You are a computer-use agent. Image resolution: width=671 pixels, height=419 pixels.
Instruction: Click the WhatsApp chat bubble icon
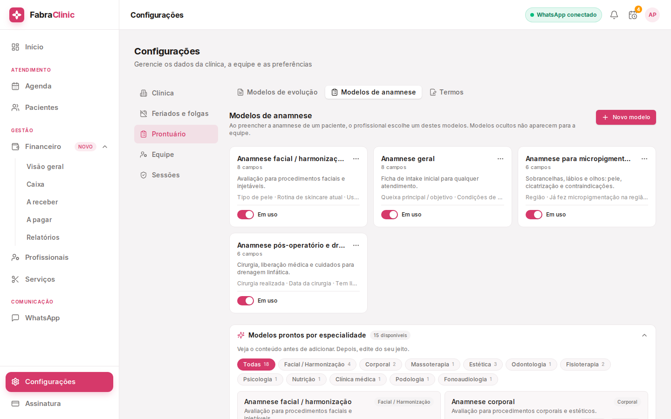coord(15,318)
